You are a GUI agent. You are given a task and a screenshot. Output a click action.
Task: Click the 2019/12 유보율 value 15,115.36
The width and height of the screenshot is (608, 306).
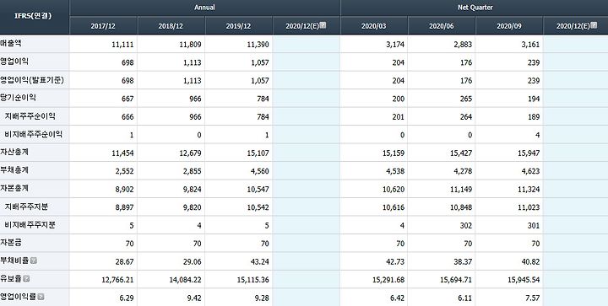pyautogui.click(x=252, y=280)
